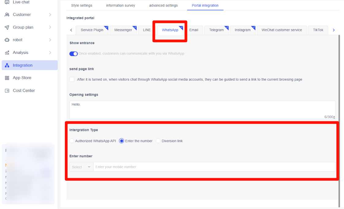Switch to Style settings tab

(x=82, y=6)
